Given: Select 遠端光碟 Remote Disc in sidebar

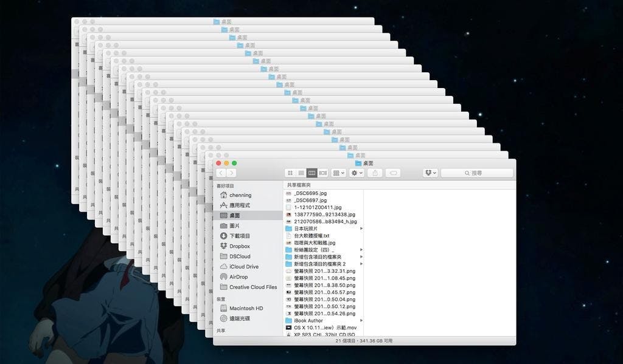Looking at the screenshot, I should click(x=248, y=318).
